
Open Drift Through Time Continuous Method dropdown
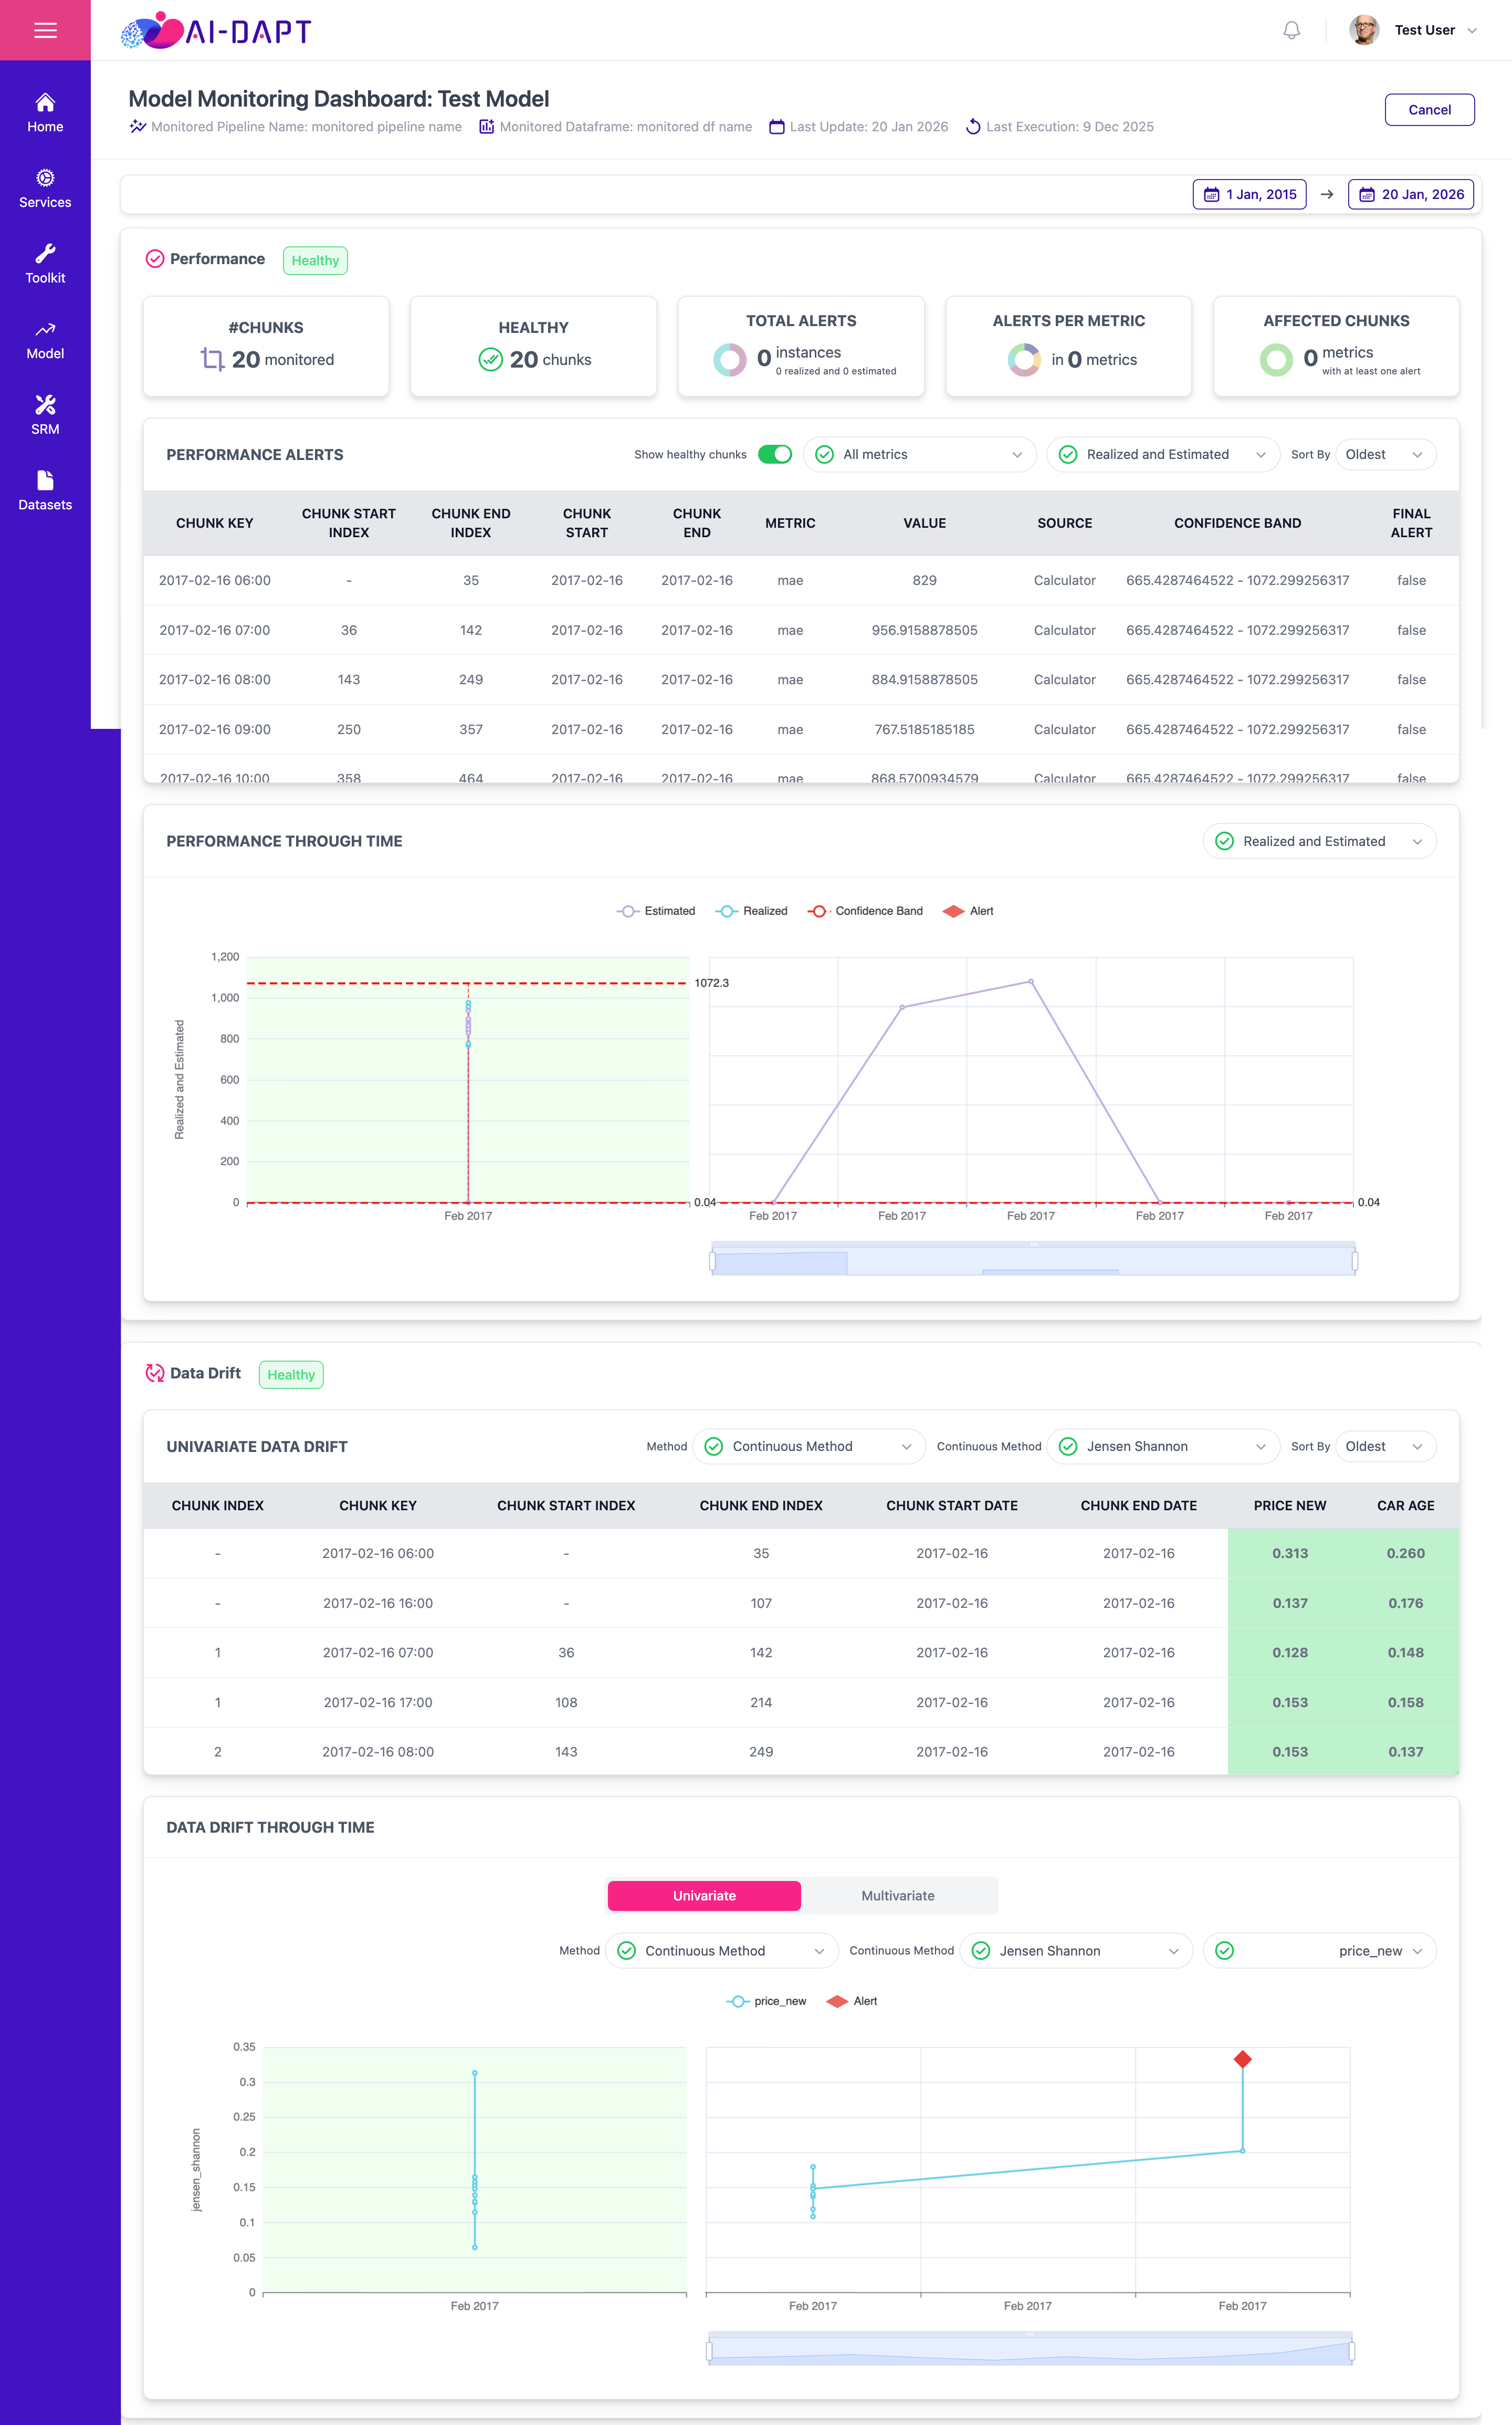pyautogui.click(x=722, y=1951)
